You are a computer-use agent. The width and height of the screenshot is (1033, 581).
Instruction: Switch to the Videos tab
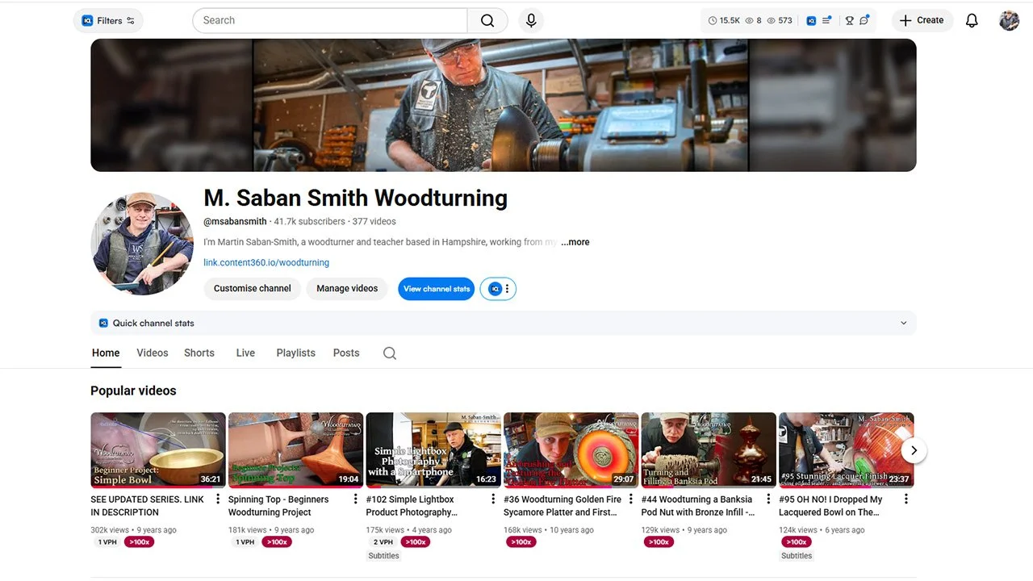(152, 353)
